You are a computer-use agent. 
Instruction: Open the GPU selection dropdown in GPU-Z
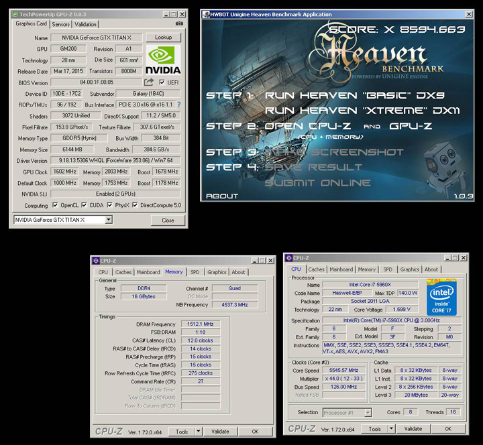coord(109,220)
